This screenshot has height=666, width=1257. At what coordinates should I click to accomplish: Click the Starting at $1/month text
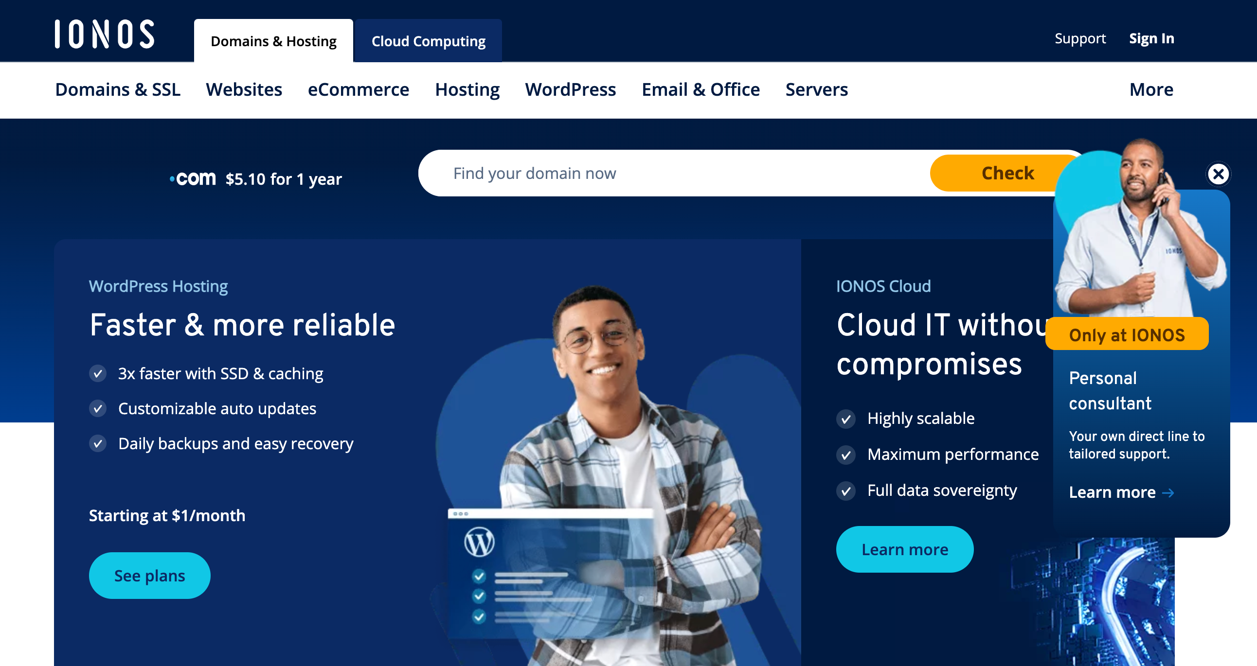167,516
